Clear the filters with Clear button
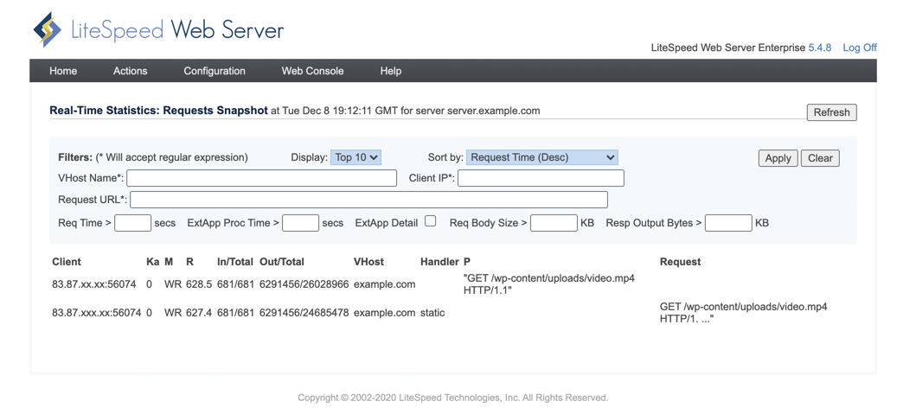Screen dimensions: 916x414 (x=820, y=158)
